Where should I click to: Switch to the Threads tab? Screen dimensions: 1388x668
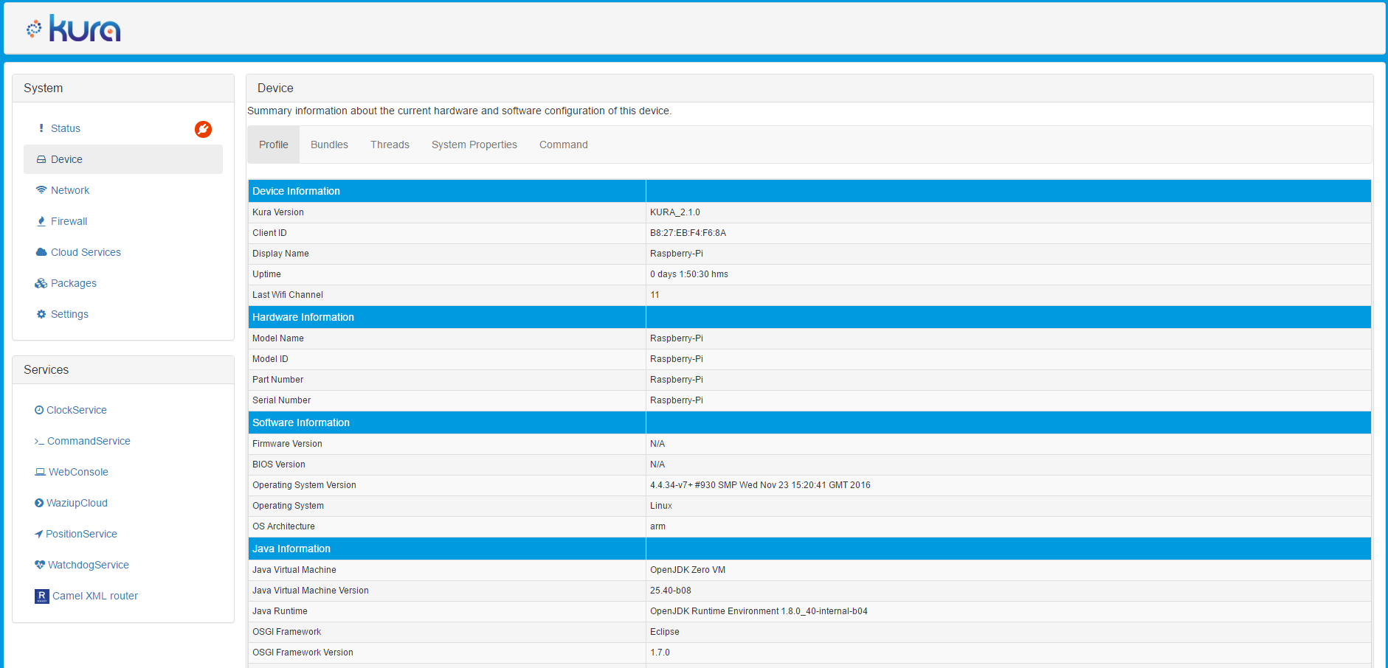(390, 145)
